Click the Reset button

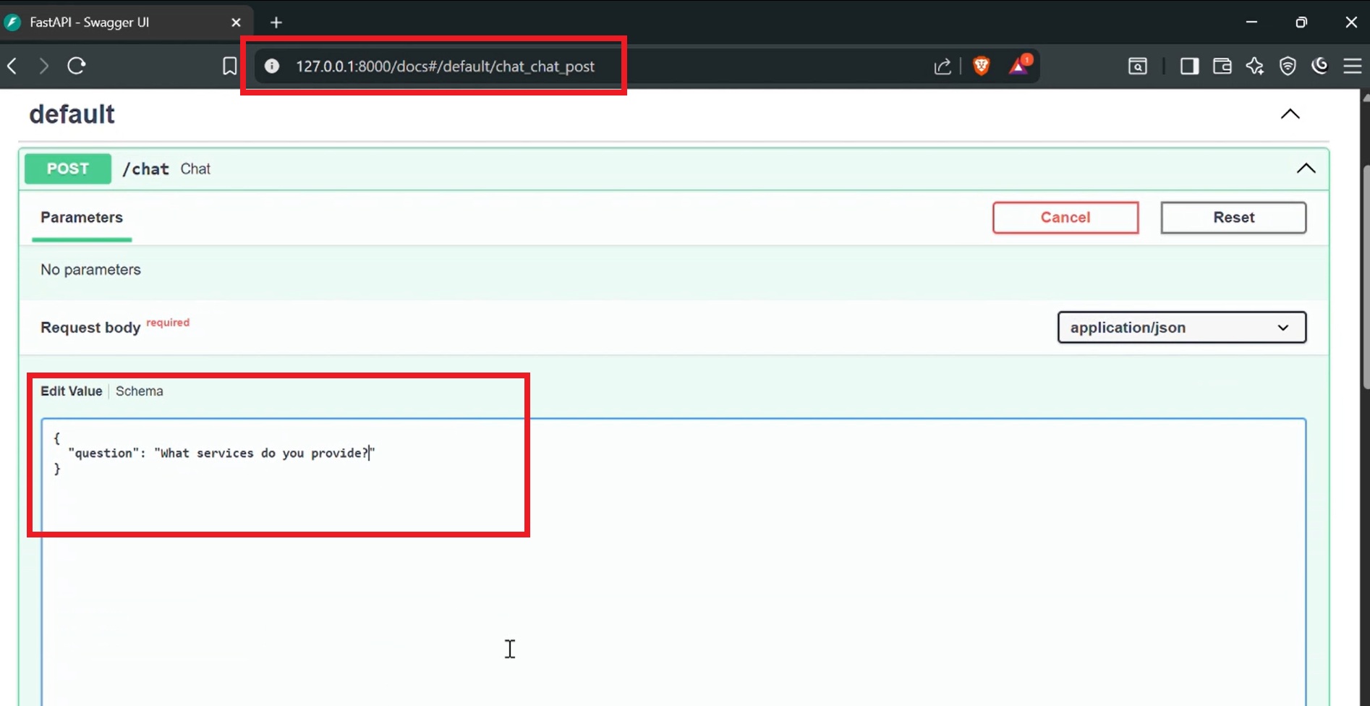(x=1233, y=217)
